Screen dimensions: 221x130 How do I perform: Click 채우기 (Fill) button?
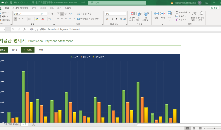click(181, 16)
